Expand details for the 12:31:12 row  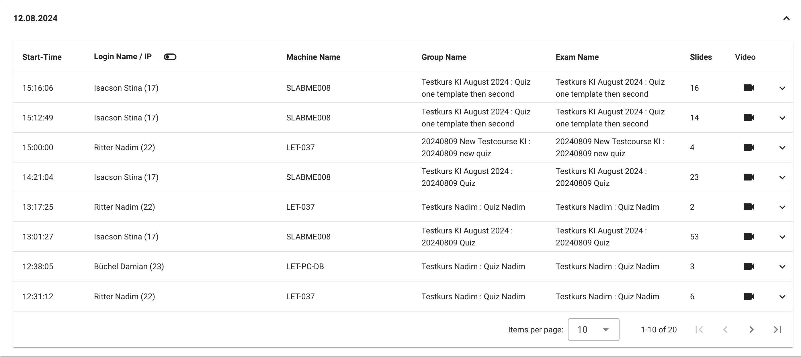782,297
